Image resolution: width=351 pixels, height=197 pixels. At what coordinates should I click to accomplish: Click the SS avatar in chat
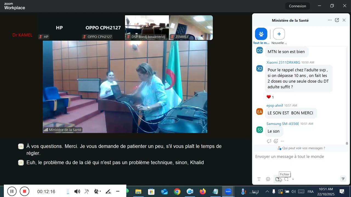click(260, 130)
